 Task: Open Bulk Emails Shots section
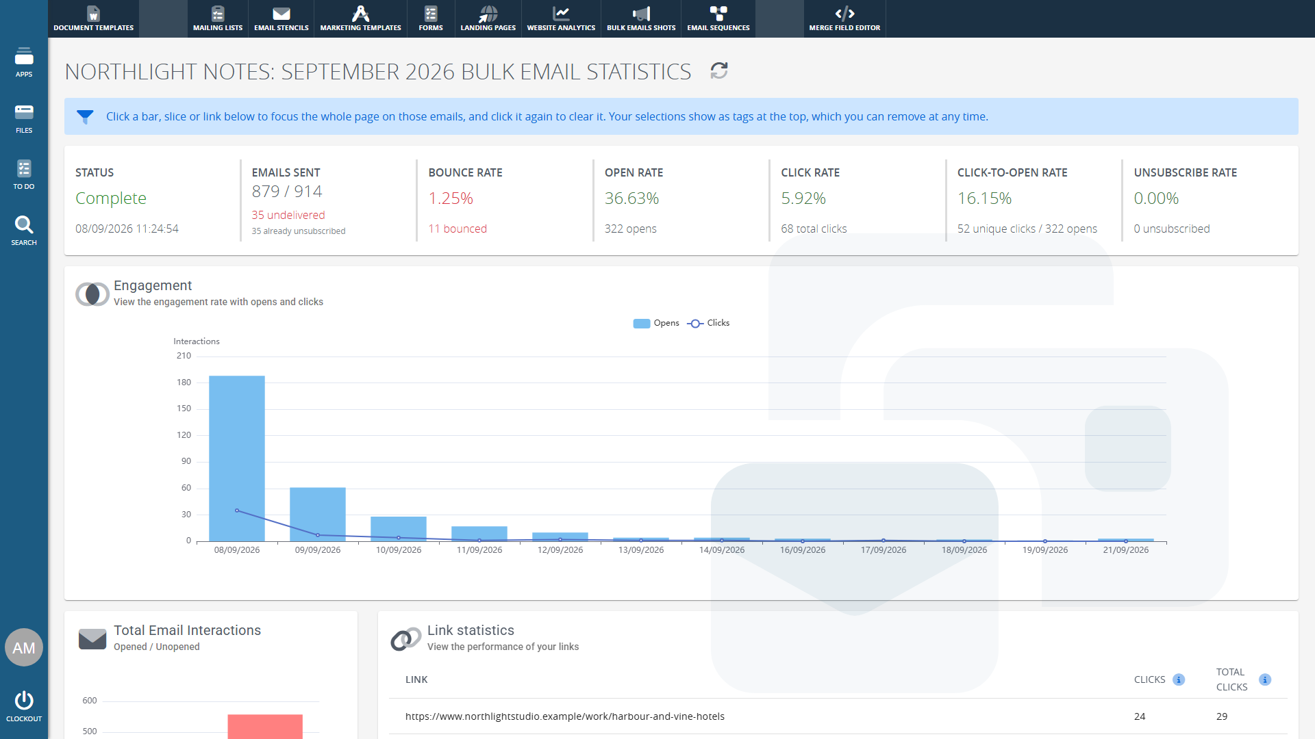(641, 18)
